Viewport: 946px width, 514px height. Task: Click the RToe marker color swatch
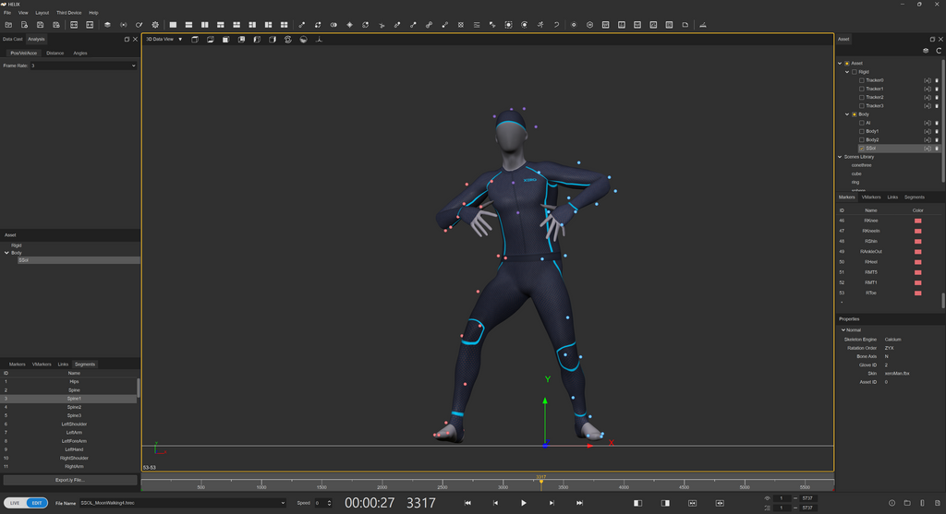pos(917,293)
